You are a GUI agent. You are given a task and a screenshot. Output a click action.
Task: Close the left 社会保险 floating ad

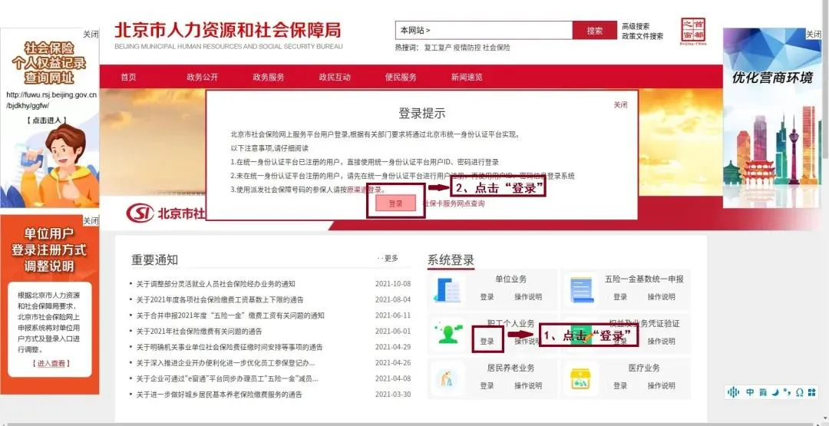click(91, 35)
